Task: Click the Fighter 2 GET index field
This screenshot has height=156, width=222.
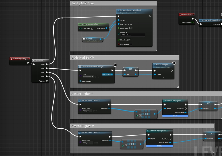Action: click(x=126, y=145)
